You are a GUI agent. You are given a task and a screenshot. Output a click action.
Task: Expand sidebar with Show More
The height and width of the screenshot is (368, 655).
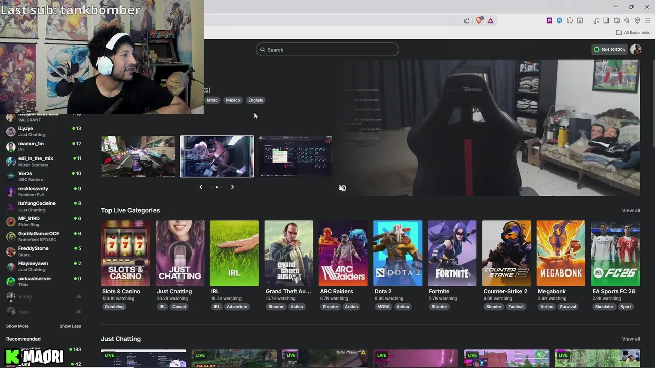pos(17,326)
